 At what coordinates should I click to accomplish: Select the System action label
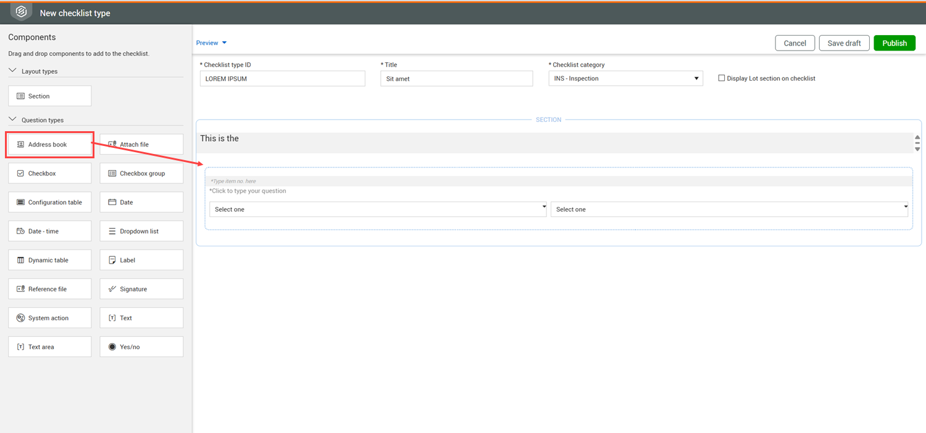tap(48, 318)
